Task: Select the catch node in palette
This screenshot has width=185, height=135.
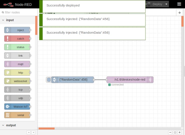Action: (17, 38)
